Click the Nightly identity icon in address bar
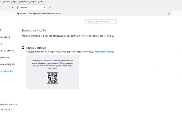 click(x=22, y=14)
